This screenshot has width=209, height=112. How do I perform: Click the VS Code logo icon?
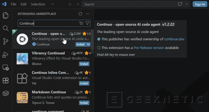[4, 4]
